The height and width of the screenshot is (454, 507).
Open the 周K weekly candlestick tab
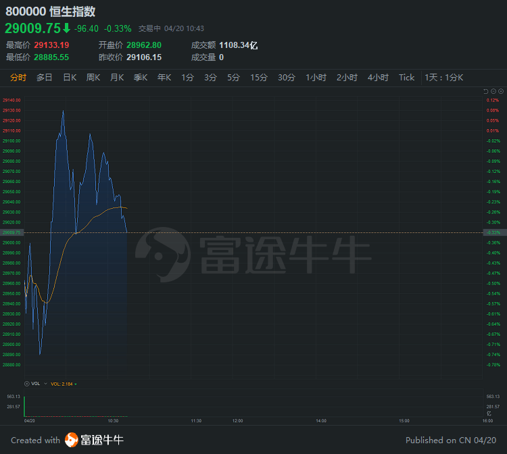click(x=93, y=78)
